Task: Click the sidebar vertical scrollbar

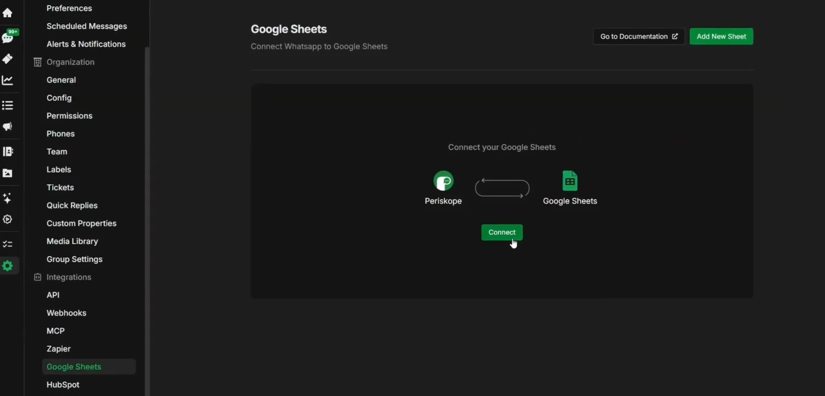Action: click(147, 221)
